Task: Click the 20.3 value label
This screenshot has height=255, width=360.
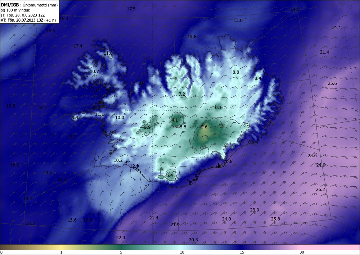Action: coord(193,240)
